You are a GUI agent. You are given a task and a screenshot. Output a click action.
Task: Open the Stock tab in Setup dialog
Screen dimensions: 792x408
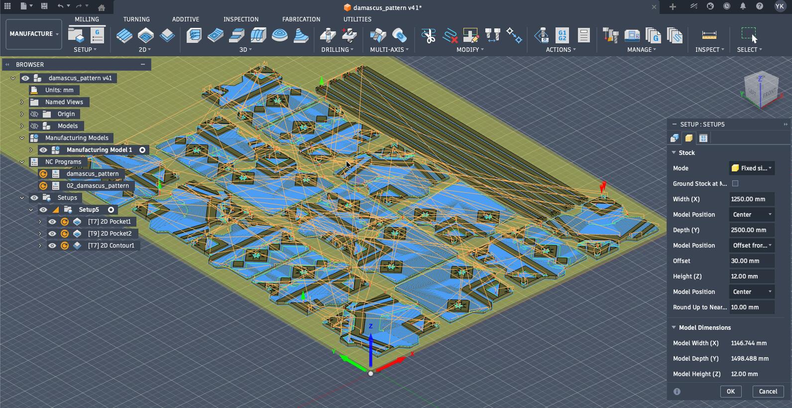[x=689, y=138]
